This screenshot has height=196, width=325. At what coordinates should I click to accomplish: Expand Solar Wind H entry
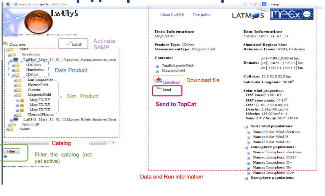tap(248, 138)
